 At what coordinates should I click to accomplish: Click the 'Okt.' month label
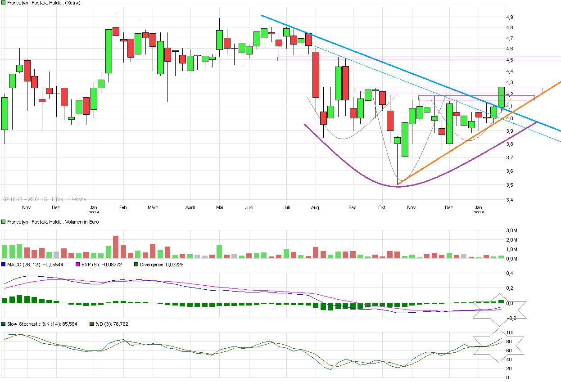pos(383,208)
